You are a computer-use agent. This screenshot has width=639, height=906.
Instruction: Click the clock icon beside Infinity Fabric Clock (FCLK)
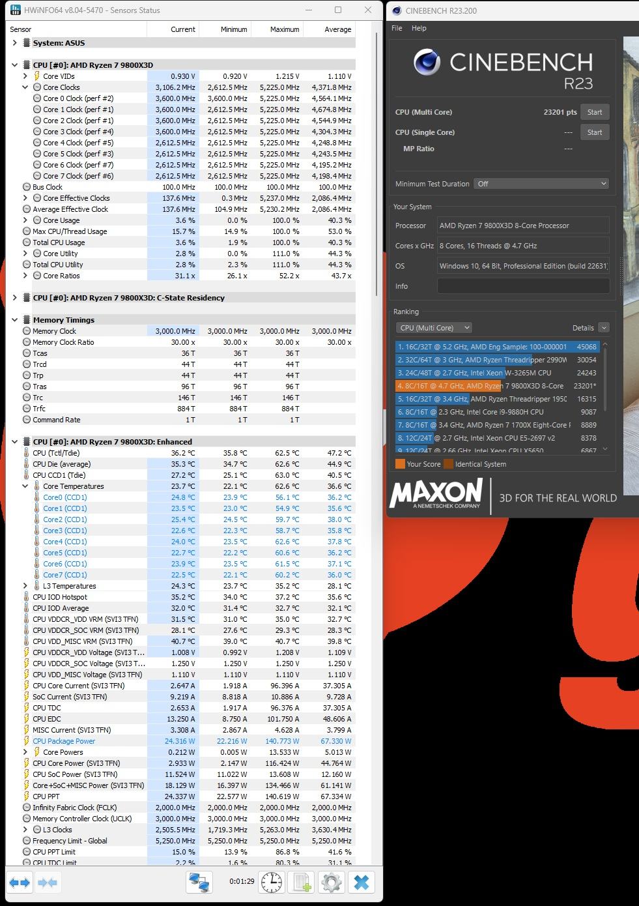click(x=26, y=808)
